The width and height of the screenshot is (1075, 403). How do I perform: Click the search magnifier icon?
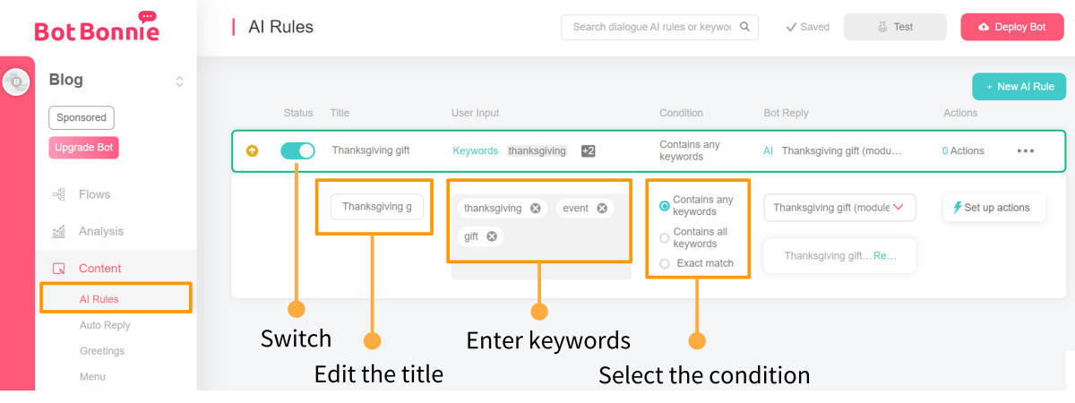point(745,27)
